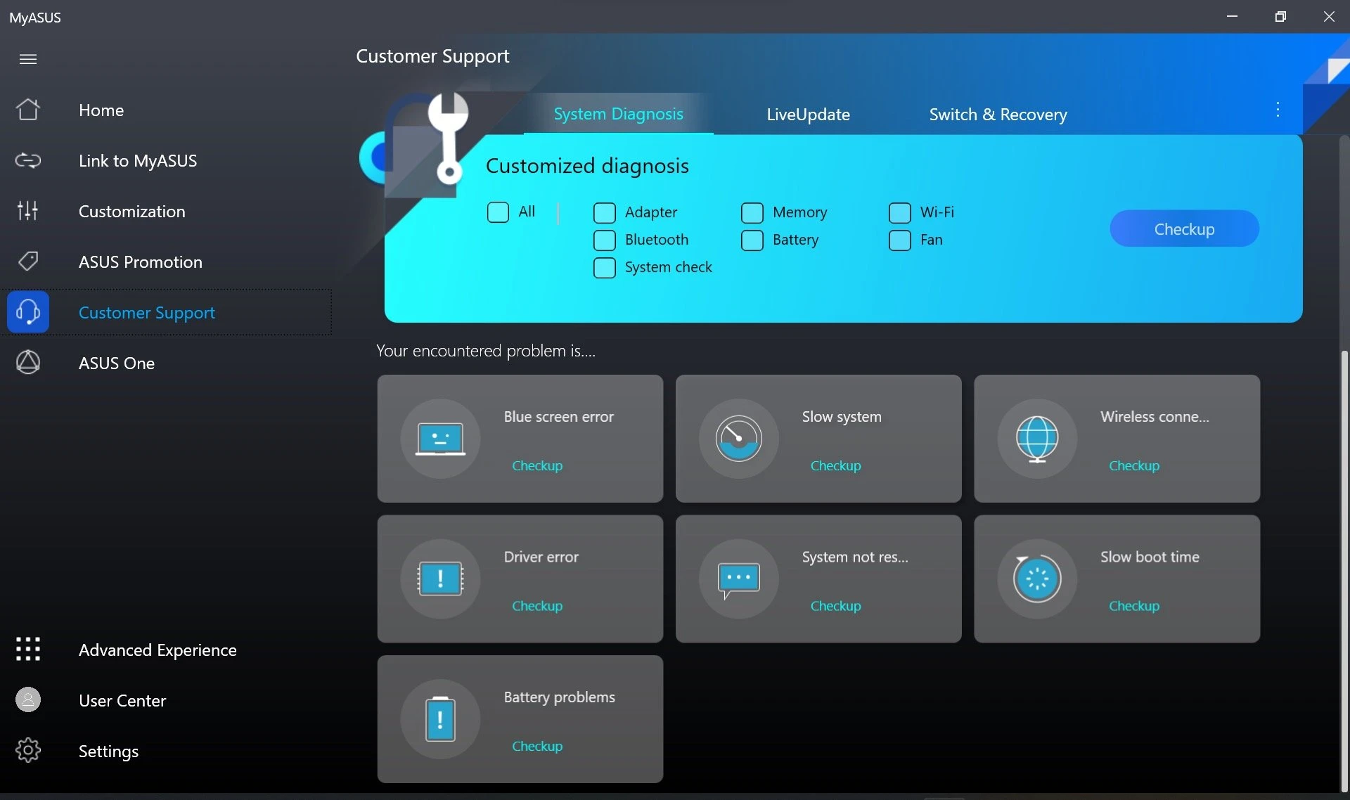1350x800 pixels.
Task: Click the Slow boot time spinner icon
Action: (1037, 579)
